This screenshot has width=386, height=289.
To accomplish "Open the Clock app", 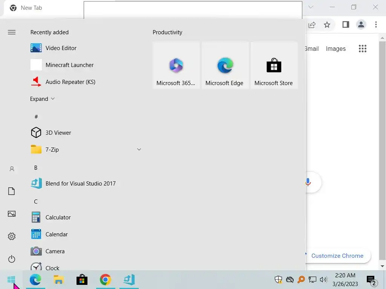I will click(x=86, y=267).
